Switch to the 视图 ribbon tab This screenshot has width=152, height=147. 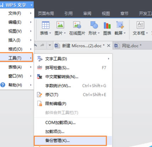tap(106, 13)
